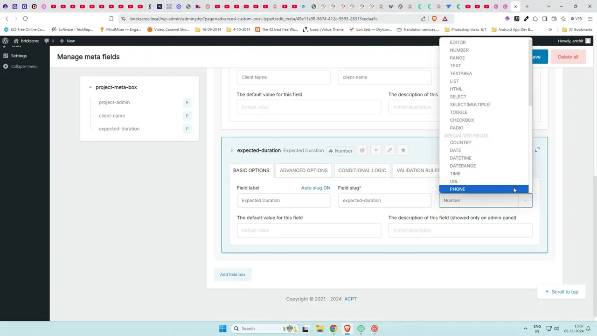Toggle Auto slug off for the field slug

point(316,188)
